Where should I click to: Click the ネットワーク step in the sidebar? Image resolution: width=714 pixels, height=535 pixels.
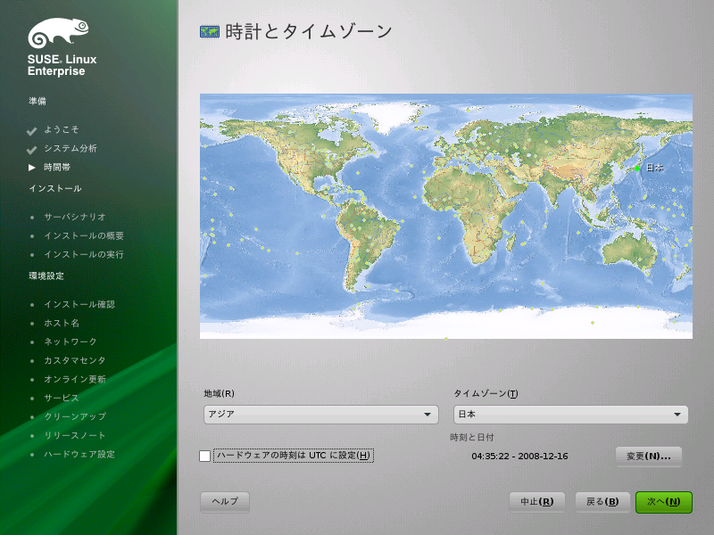coord(71,342)
